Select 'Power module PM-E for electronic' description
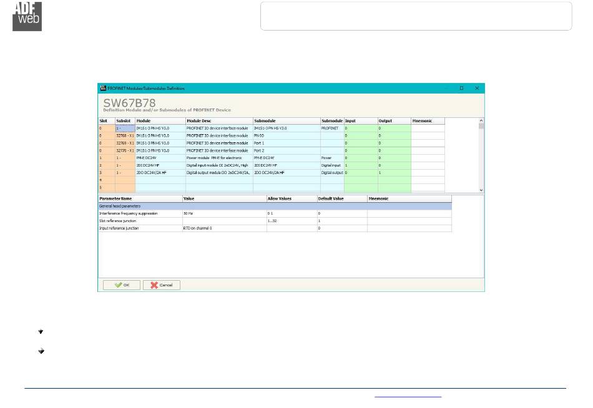 pos(219,158)
